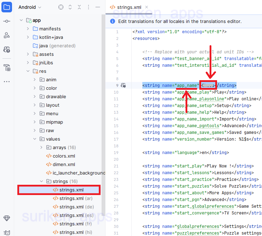This screenshot has width=262, height=236.
Task: Collapse the values folder
Action: (35, 139)
